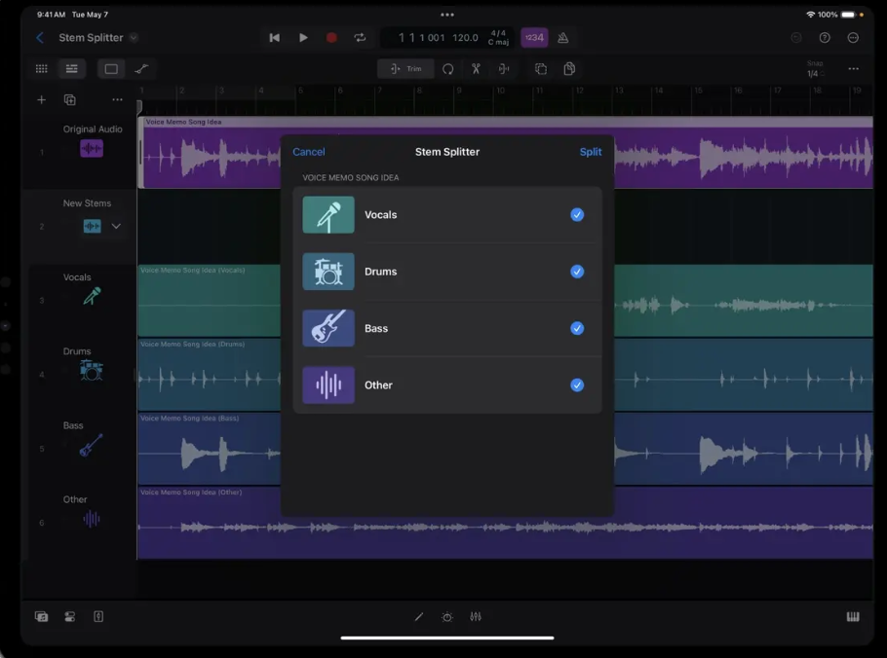Image resolution: width=887 pixels, height=658 pixels.
Task: Tap the Other stem waveform icon in dialog
Action: [x=328, y=385]
